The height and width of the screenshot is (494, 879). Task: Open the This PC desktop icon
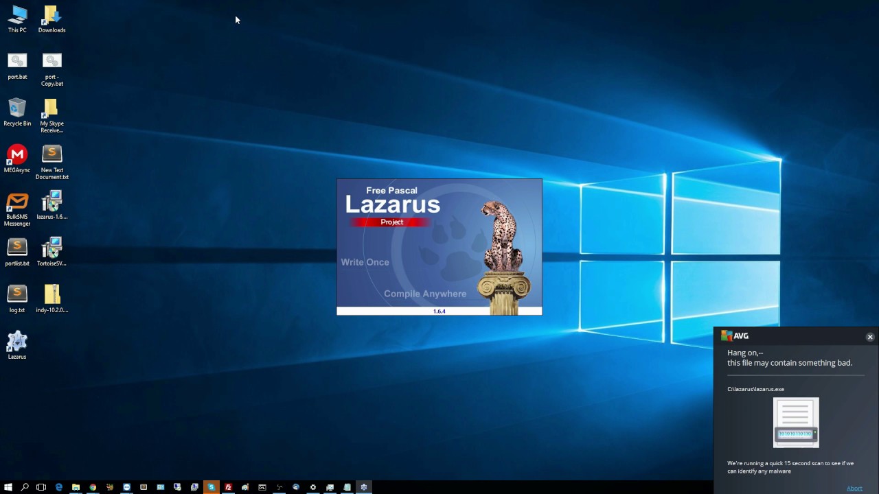[x=17, y=19]
